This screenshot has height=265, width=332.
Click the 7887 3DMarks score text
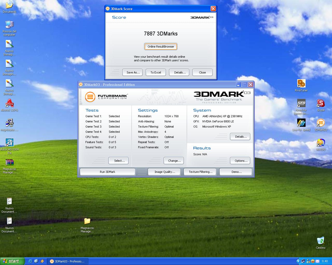[x=161, y=34]
